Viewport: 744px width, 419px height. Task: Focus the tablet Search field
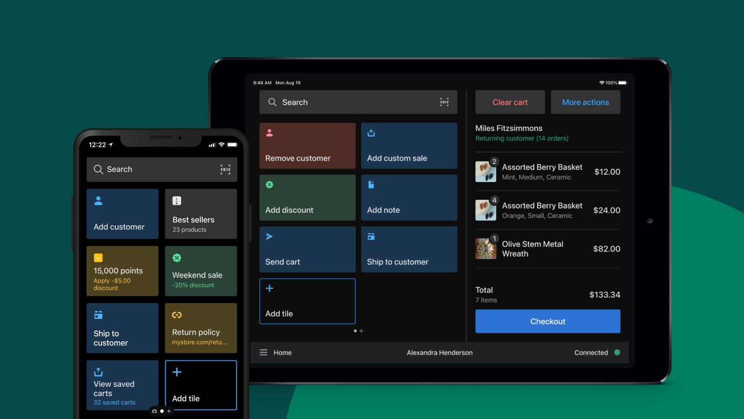point(359,102)
